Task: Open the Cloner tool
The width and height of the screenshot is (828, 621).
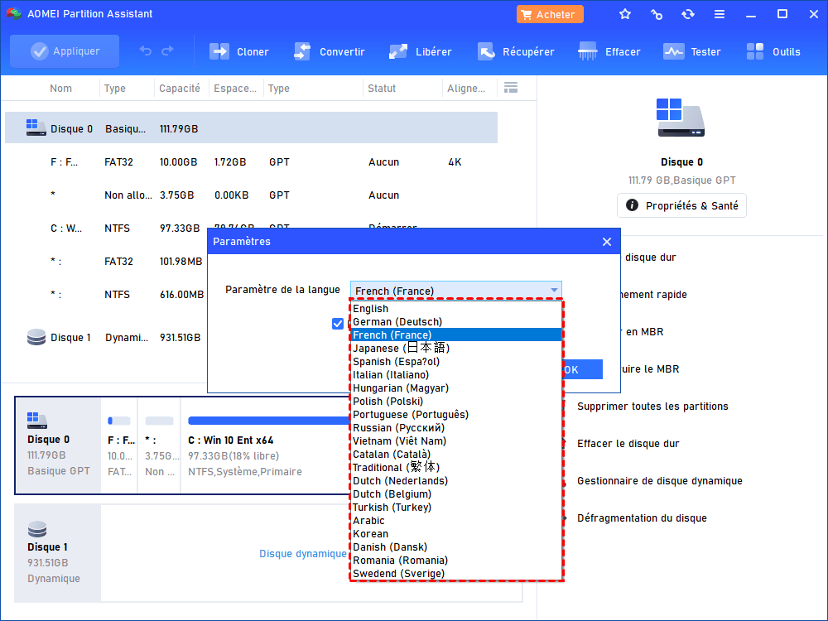Action: click(x=239, y=51)
